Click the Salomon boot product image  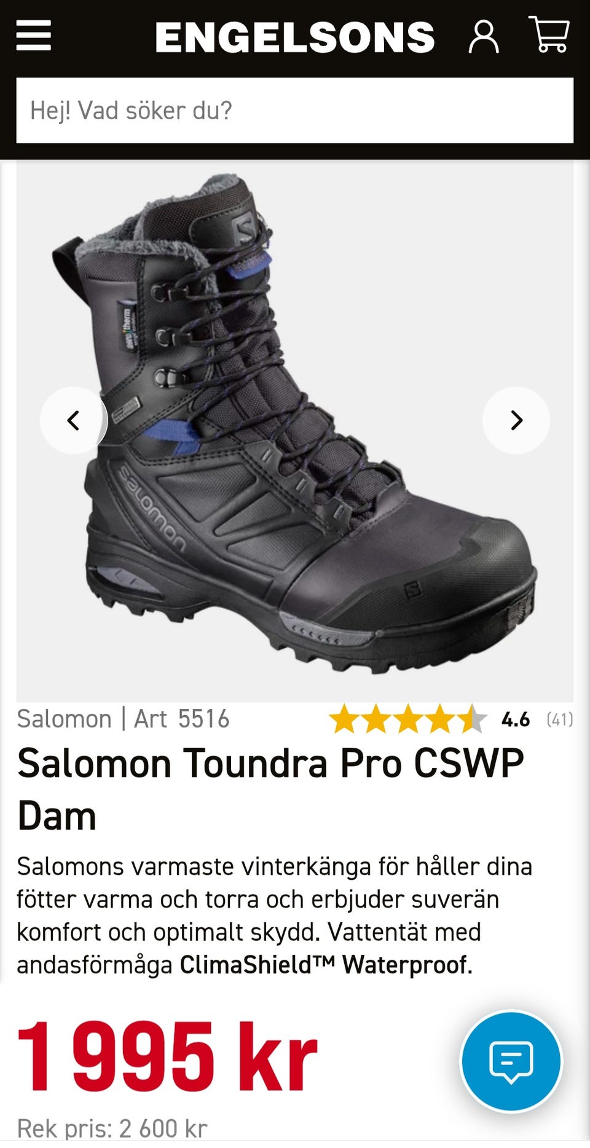coord(295,430)
